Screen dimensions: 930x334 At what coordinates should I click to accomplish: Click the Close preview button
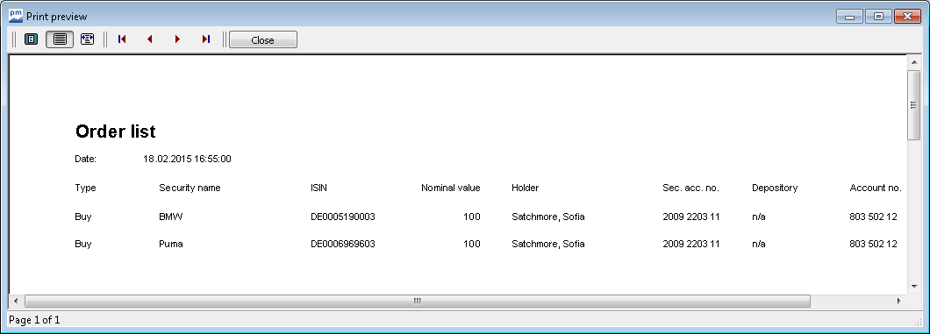262,39
